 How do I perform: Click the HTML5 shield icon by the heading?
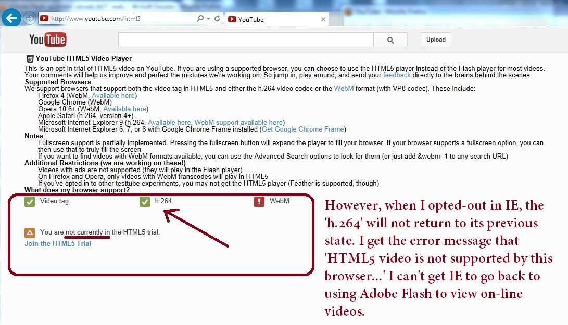[x=30, y=59]
